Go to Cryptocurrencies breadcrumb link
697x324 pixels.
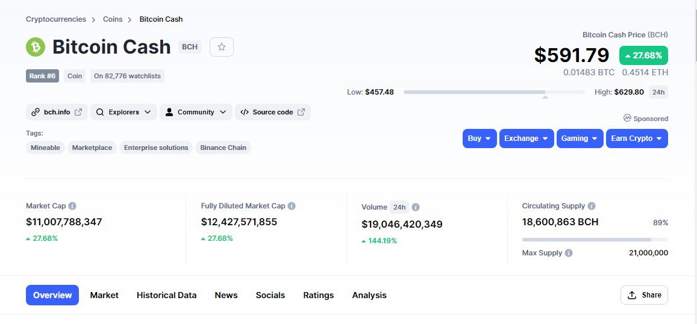click(56, 19)
